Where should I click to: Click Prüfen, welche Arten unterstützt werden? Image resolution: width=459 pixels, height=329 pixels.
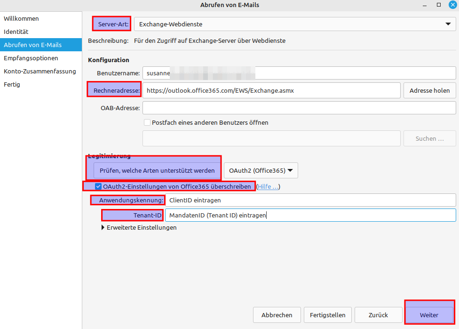(x=157, y=170)
